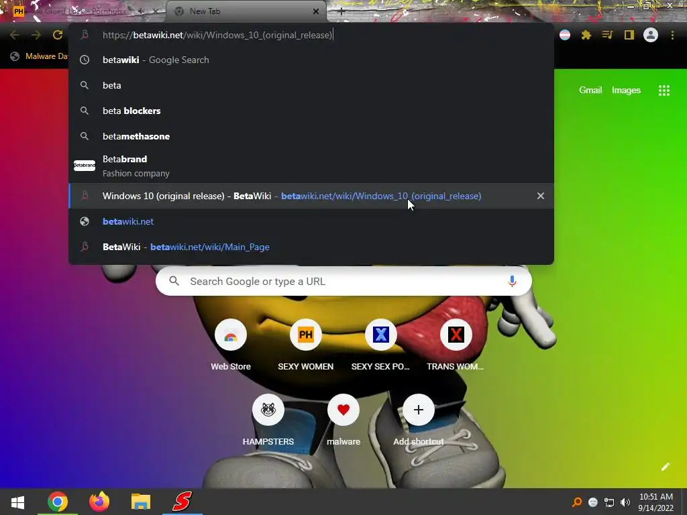Open BetaWiki Main_Page suggestion
The width and height of the screenshot is (687, 515).
pos(311,247)
